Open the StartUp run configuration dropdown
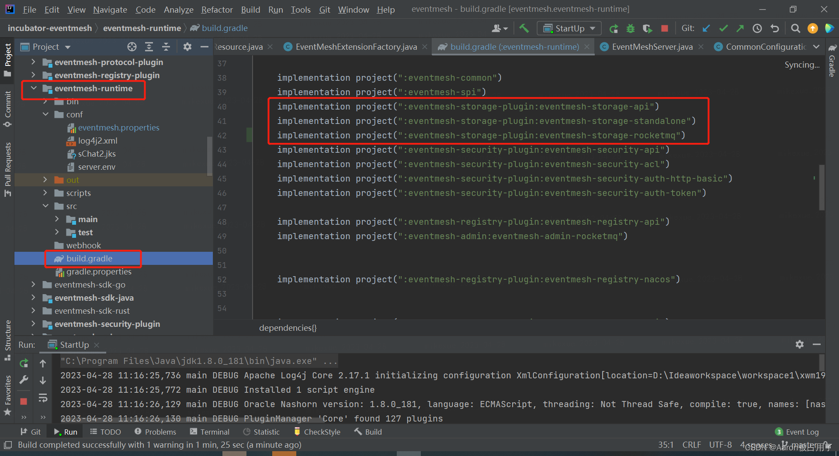This screenshot has width=839, height=456. [569, 28]
